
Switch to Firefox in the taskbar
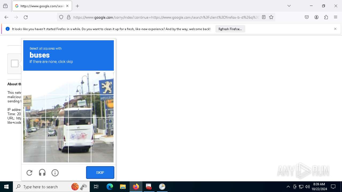click(x=136, y=187)
